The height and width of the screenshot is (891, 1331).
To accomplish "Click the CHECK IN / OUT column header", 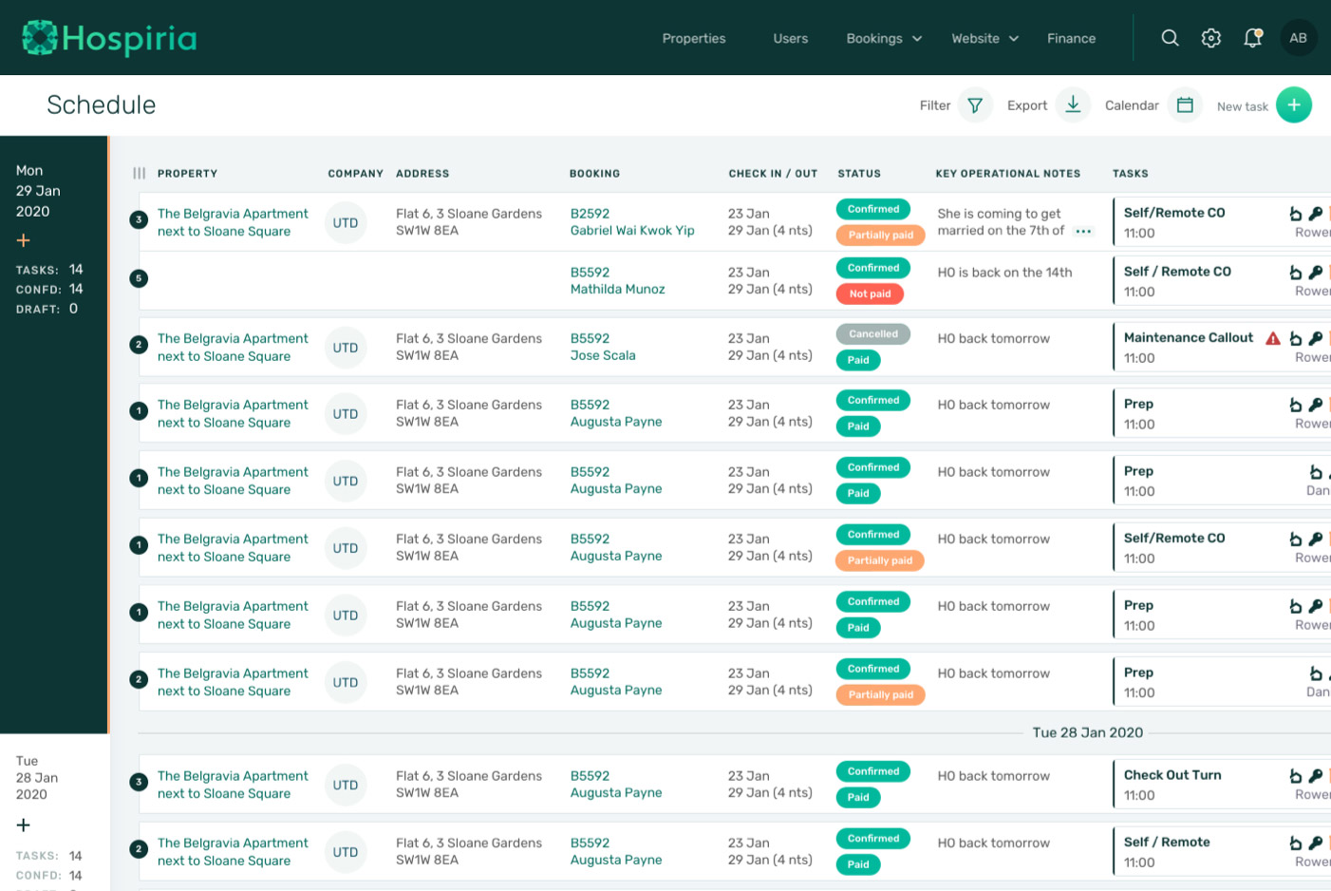I will [773, 174].
